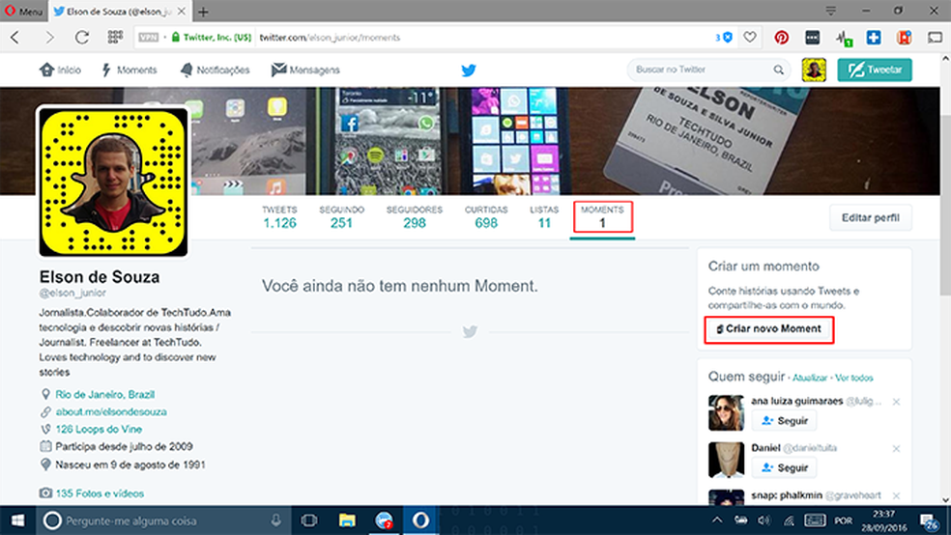Select the Tweets 1.126 tab
This screenshot has height=535, width=951.
(279, 217)
